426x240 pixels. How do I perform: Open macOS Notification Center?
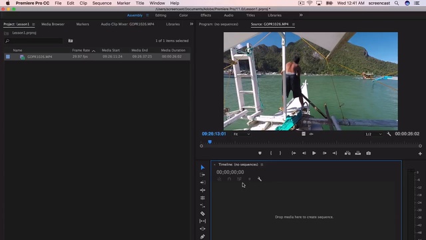[x=417, y=3]
